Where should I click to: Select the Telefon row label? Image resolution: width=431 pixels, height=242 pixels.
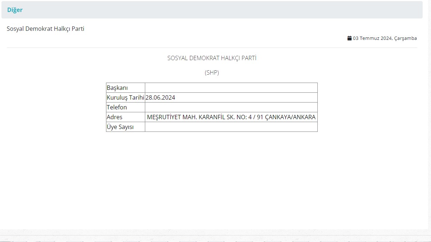click(117, 107)
